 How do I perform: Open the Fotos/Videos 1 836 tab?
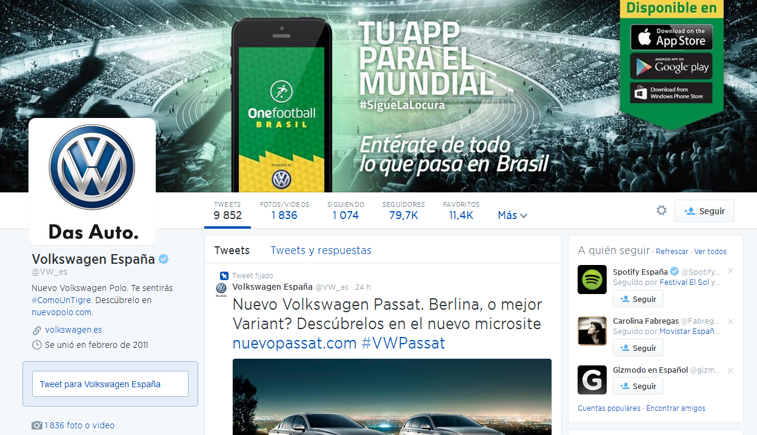(284, 211)
